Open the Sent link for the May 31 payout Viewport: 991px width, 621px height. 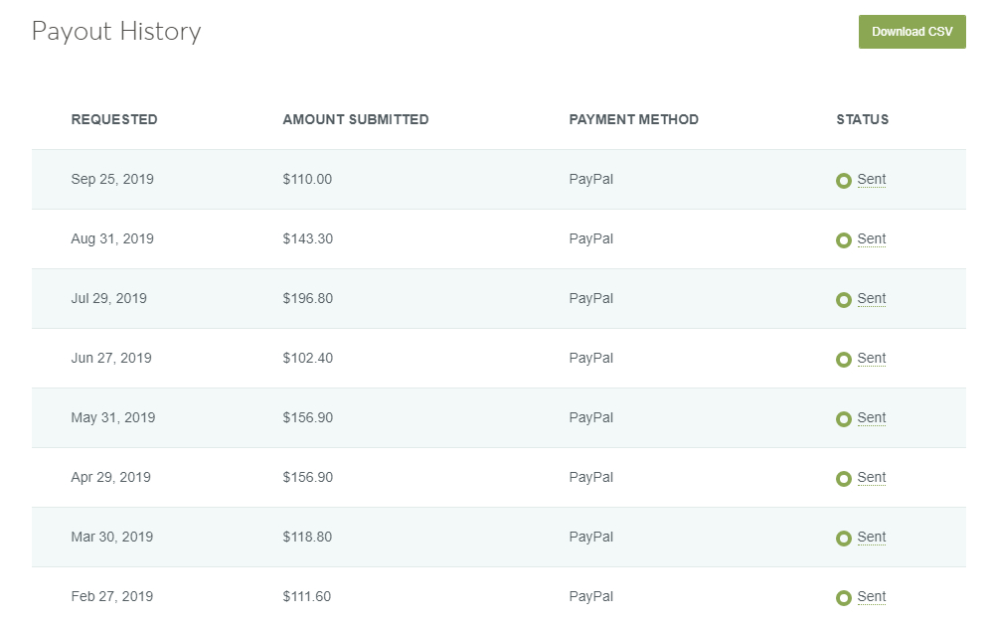click(872, 417)
